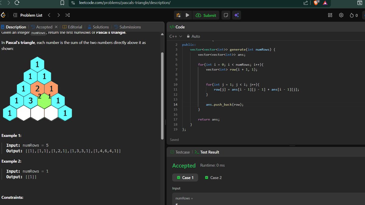Open editor settings via gear icon
This screenshot has height=205, width=365.
341,15
